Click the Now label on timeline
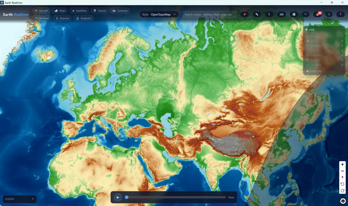This screenshot has width=348, height=206. tap(231, 197)
